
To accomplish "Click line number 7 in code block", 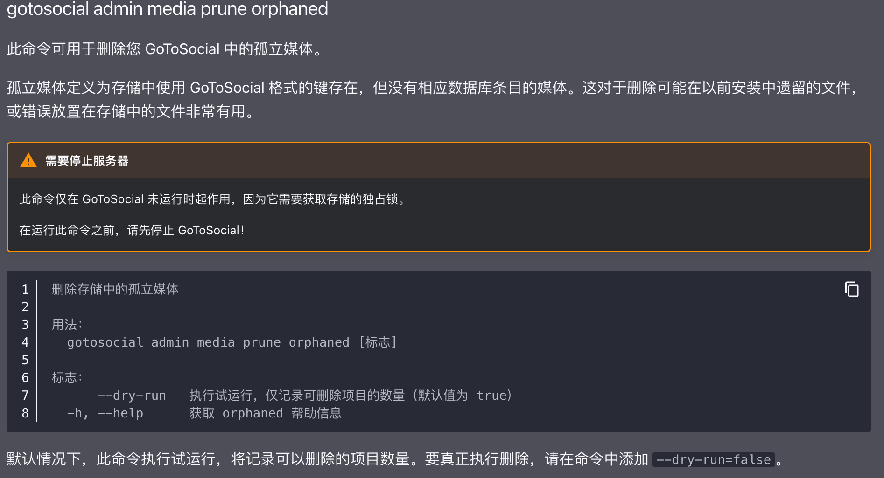I will 25,396.
